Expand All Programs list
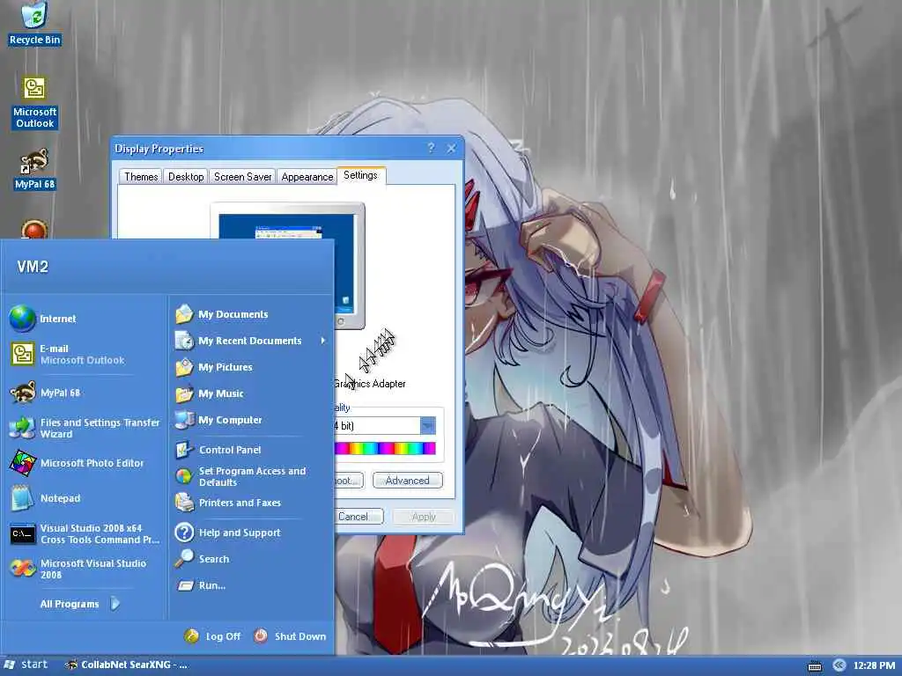The width and height of the screenshot is (902, 676). (x=80, y=604)
